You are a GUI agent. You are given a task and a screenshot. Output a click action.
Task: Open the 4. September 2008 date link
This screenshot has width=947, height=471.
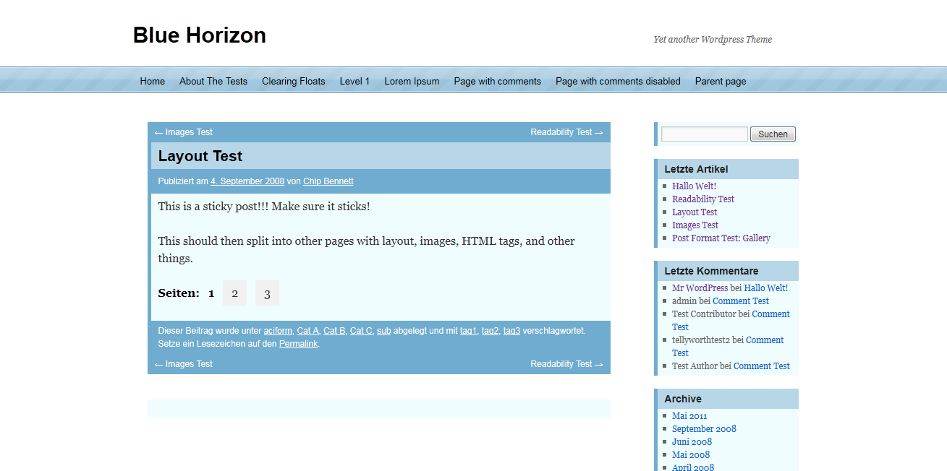pos(247,181)
